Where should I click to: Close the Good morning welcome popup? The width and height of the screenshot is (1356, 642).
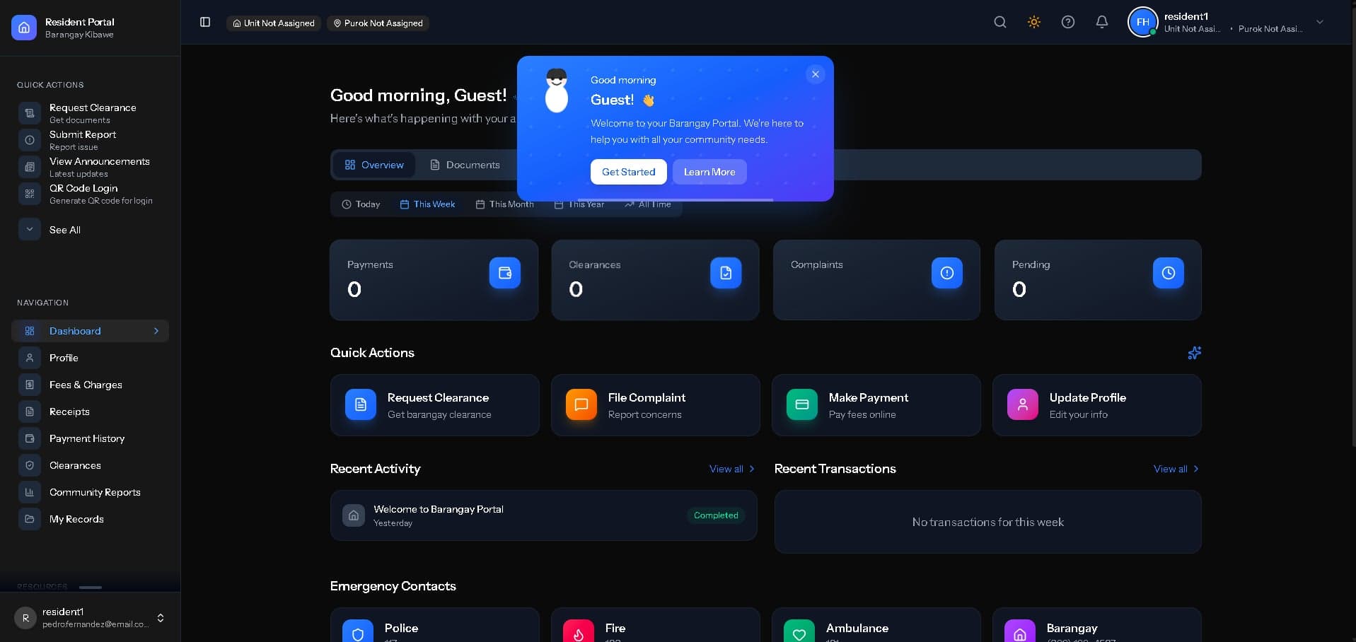[x=816, y=74]
